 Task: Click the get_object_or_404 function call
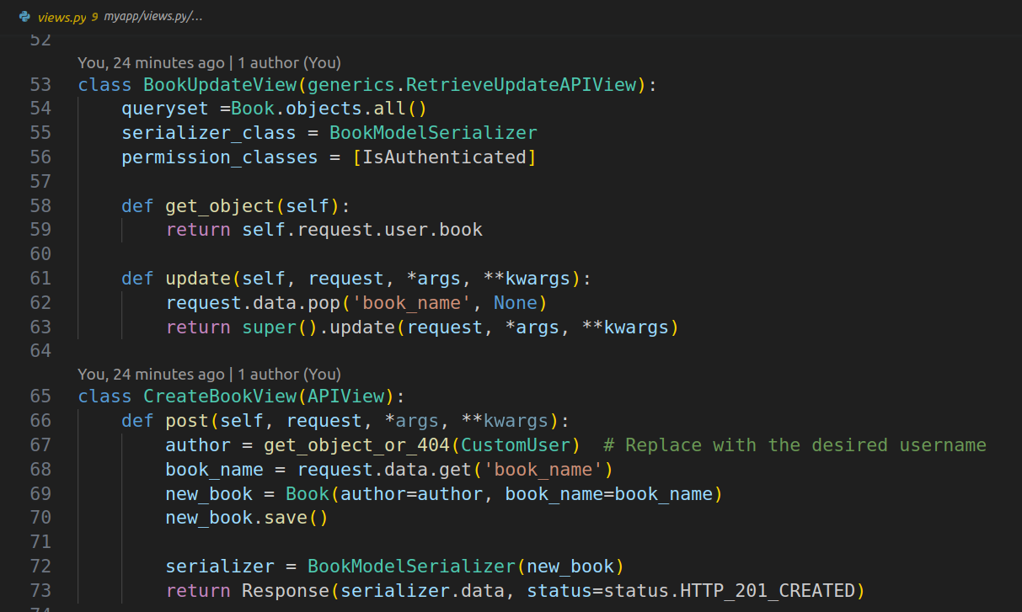pyautogui.click(x=356, y=444)
